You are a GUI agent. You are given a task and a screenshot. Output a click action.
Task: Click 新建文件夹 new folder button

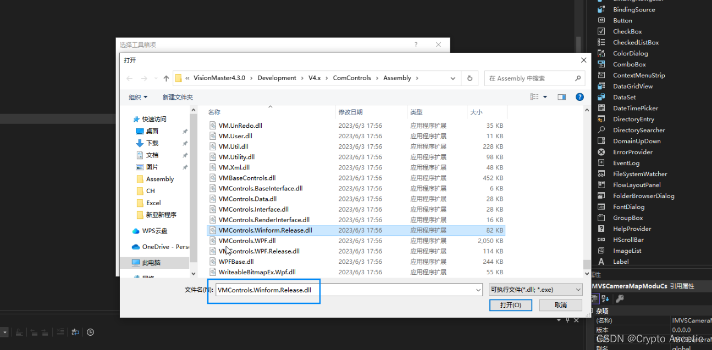(x=178, y=97)
